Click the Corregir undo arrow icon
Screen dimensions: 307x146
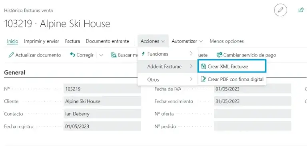(x=72, y=55)
